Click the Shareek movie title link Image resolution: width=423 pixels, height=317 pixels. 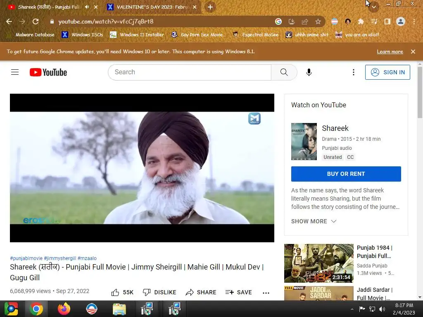click(335, 128)
